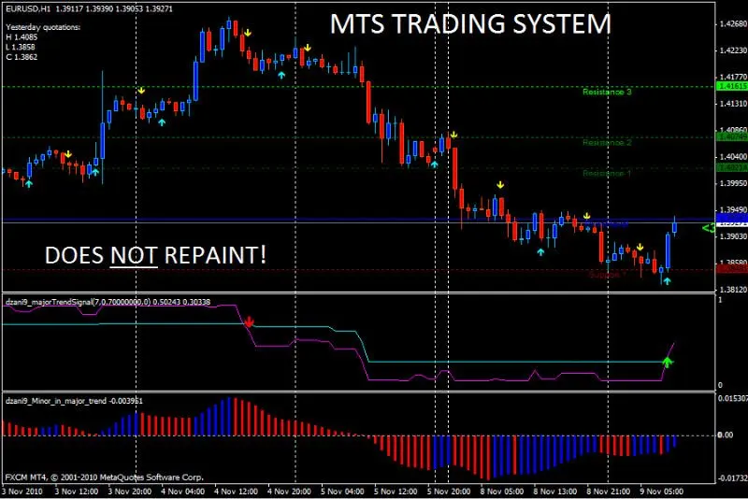This screenshot has width=748, height=499.
Task: Click the 1.42680 price axis label
Action: (x=733, y=24)
